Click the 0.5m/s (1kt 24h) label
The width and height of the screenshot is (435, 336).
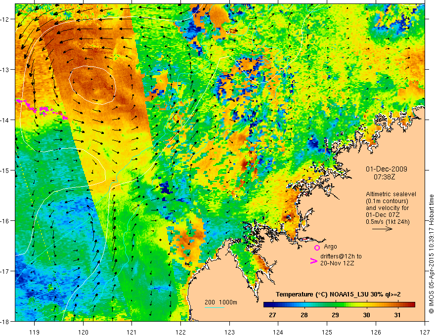(388, 222)
